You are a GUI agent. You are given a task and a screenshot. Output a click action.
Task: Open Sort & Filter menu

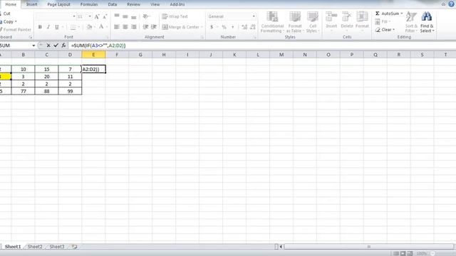pos(411,22)
